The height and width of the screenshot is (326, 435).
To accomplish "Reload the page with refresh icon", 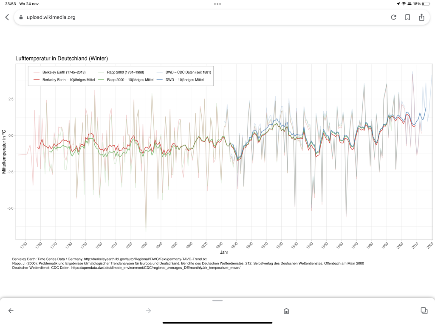I will coord(393,17).
